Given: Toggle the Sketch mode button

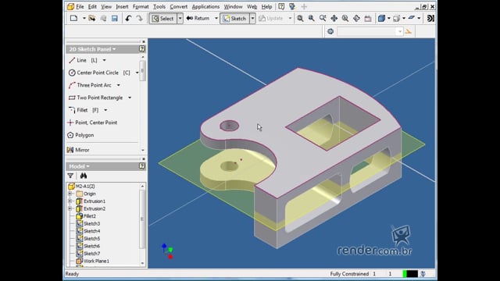Looking at the screenshot, I should [x=234, y=19].
